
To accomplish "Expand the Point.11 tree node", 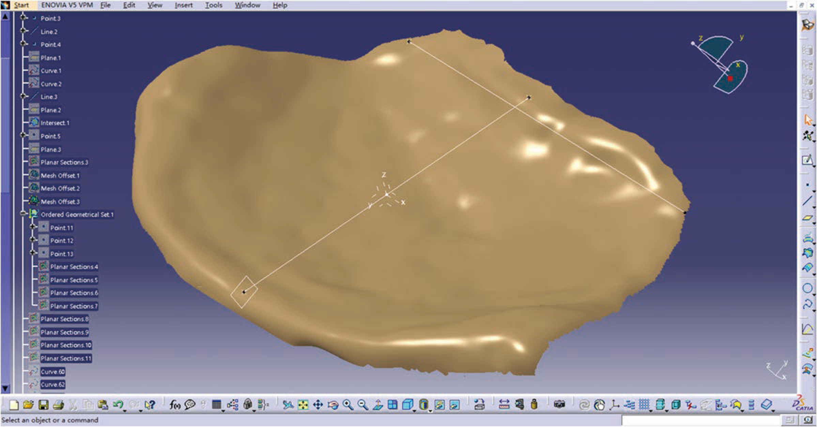I will tap(33, 227).
